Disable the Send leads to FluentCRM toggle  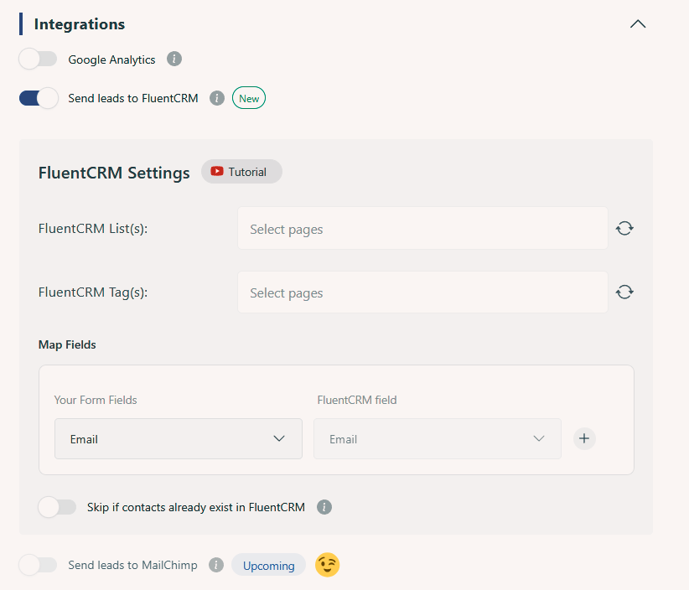pos(39,98)
